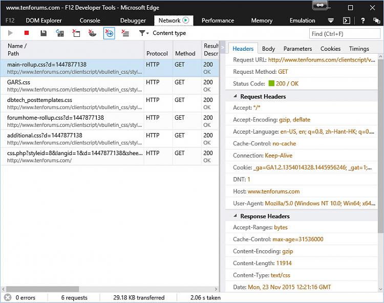Sort by Method column header
This screenshot has width=384, height=303.
pyautogui.click(x=187, y=50)
